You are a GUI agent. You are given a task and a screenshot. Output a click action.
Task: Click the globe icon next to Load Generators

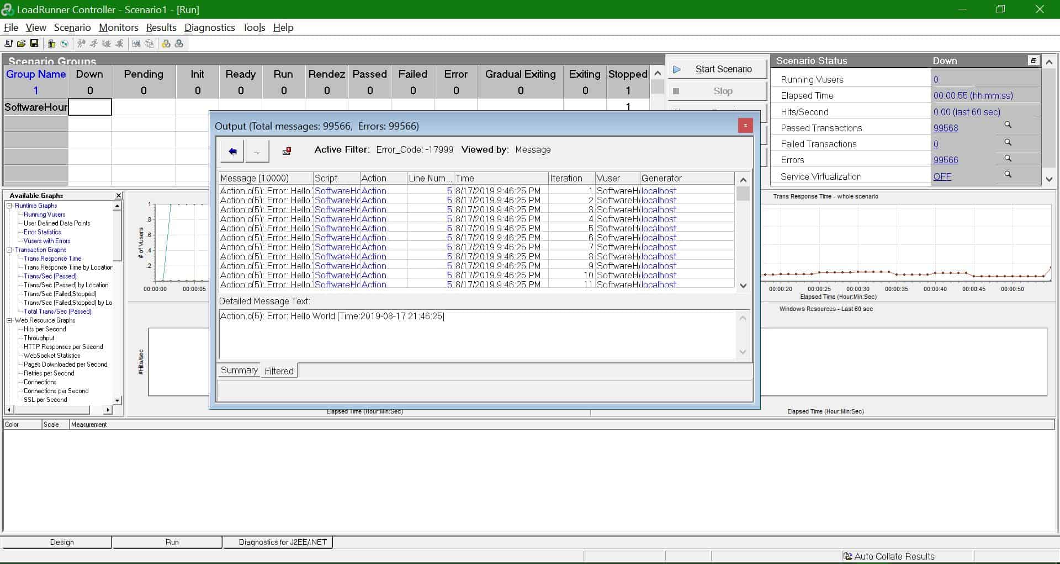(x=65, y=44)
